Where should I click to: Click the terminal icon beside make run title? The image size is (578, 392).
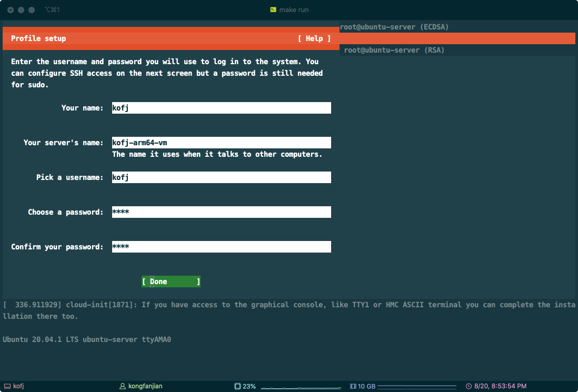273,9
